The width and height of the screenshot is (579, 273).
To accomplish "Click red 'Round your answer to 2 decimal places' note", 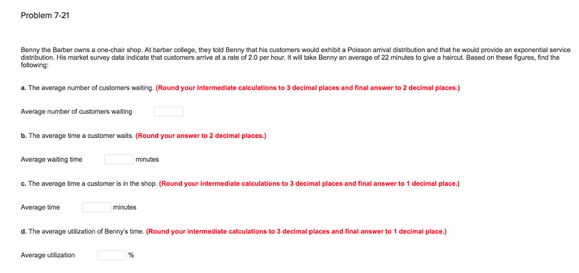I will (x=201, y=136).
